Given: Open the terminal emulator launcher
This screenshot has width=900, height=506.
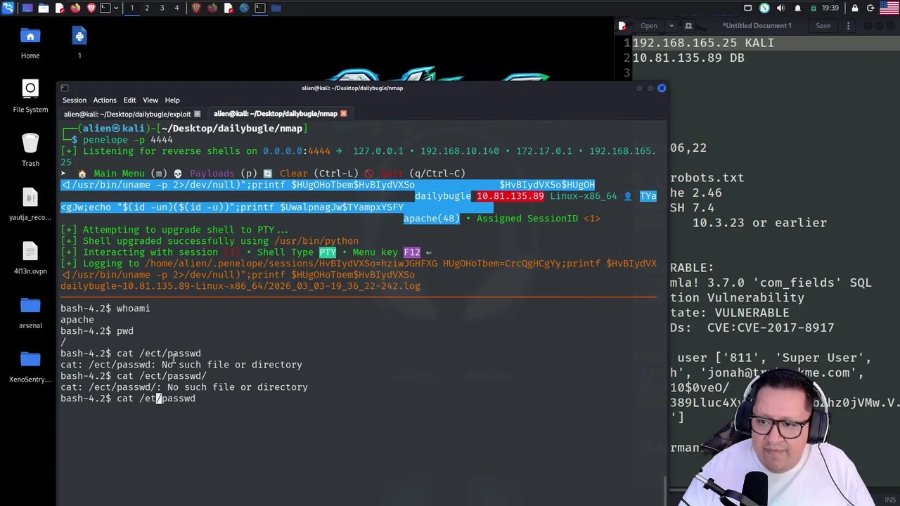Looking at the screenshot, I should (x=105, y=8).
